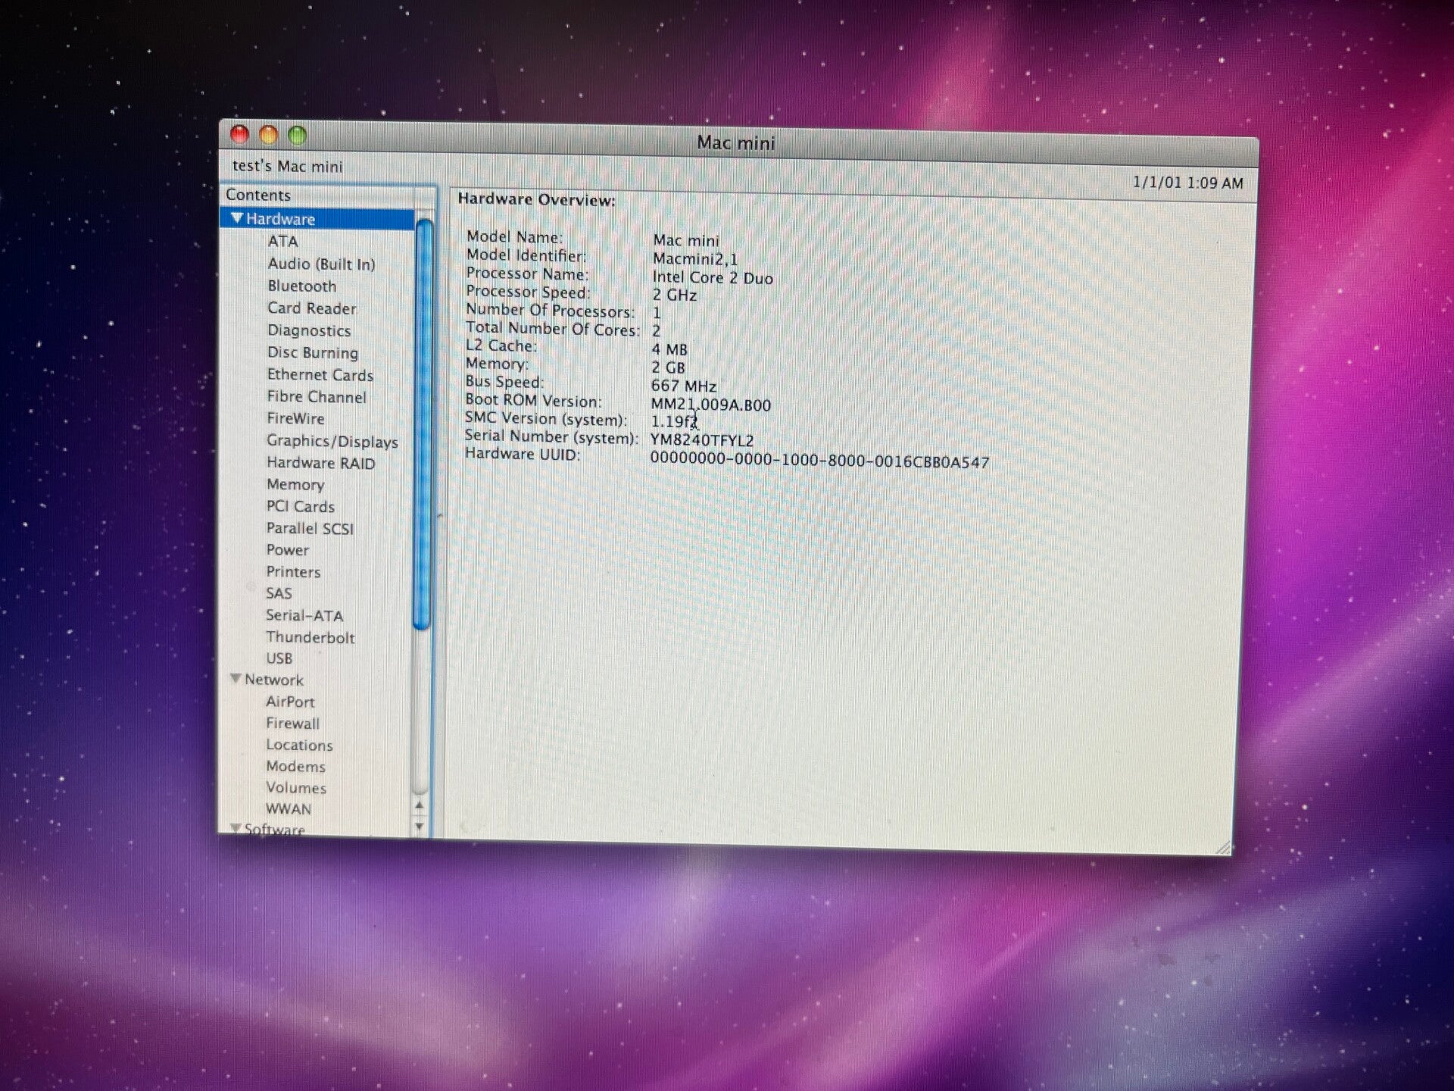Select ATA in the Contents list

coord(282,242)
